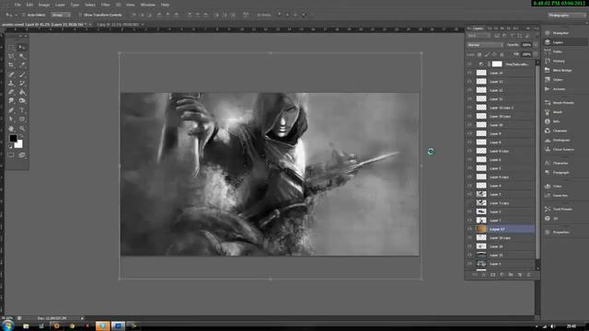Enable Show Transform Controls checkbox
The width and height of the screenshot is (589, 331).
tap(80, 15)
